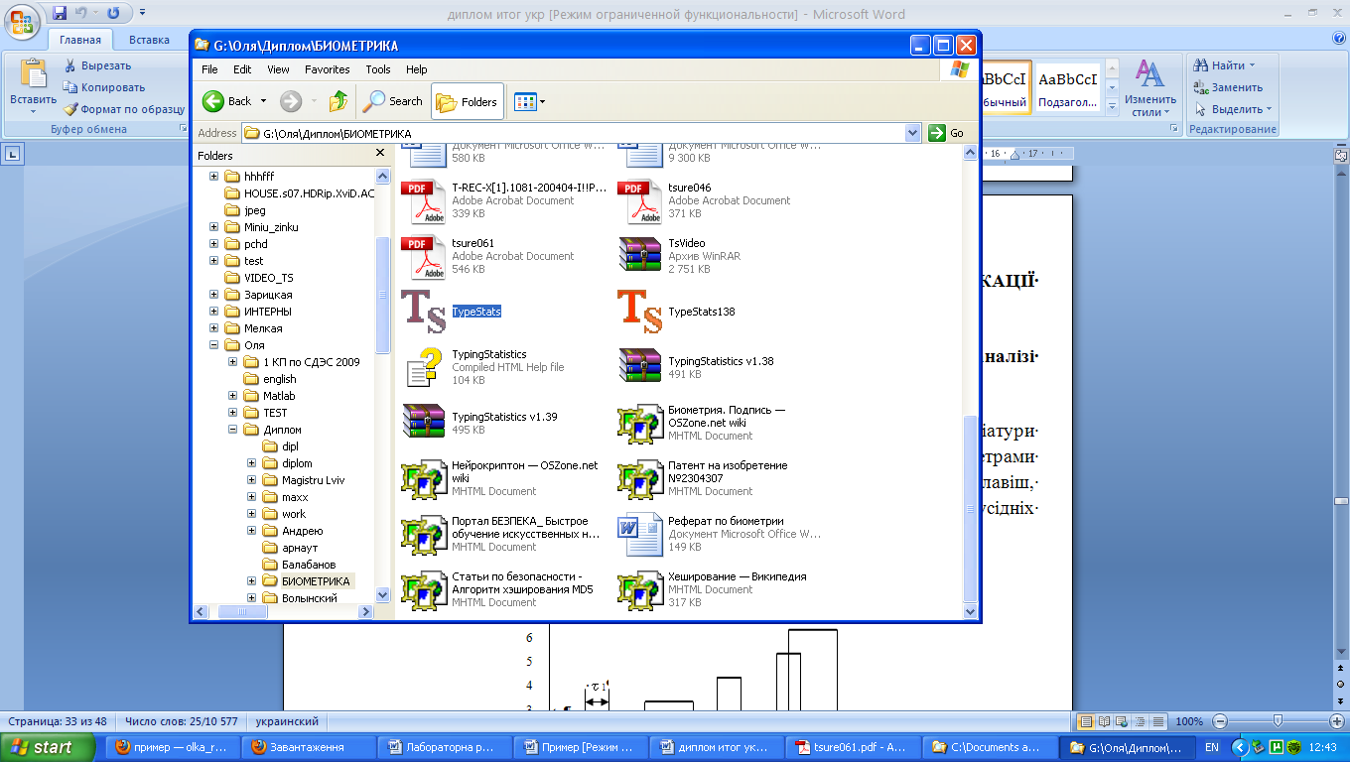Select TypingStatistics v1.38 archive icon

click(640, 366)
